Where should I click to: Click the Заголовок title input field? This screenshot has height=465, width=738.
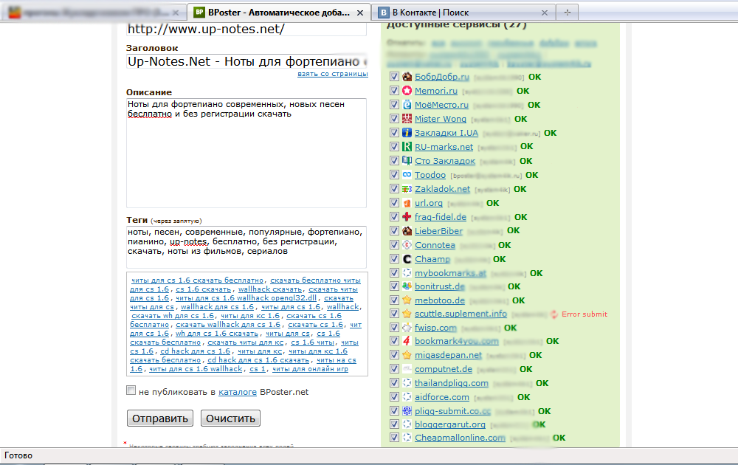click(246, 62)
